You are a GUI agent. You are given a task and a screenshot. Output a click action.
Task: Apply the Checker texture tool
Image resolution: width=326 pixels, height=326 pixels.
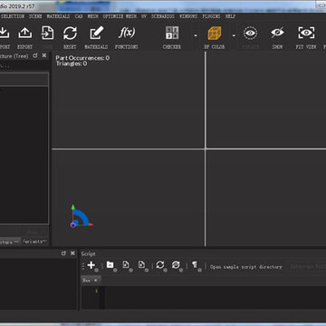pyautogui.click(x=172, y=33)
